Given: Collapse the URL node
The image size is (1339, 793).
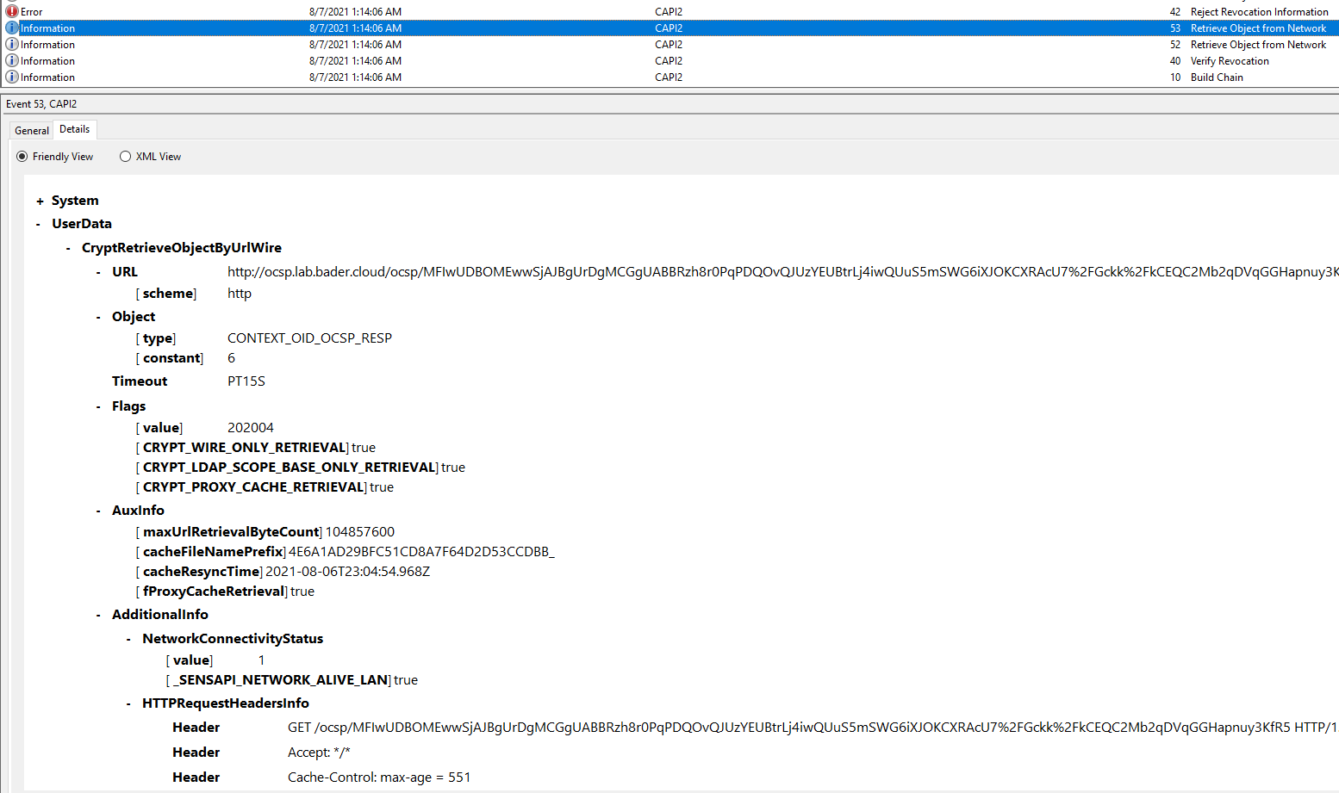Looking at the screenshot, I should pyautogui.click(x=97, y=271).
